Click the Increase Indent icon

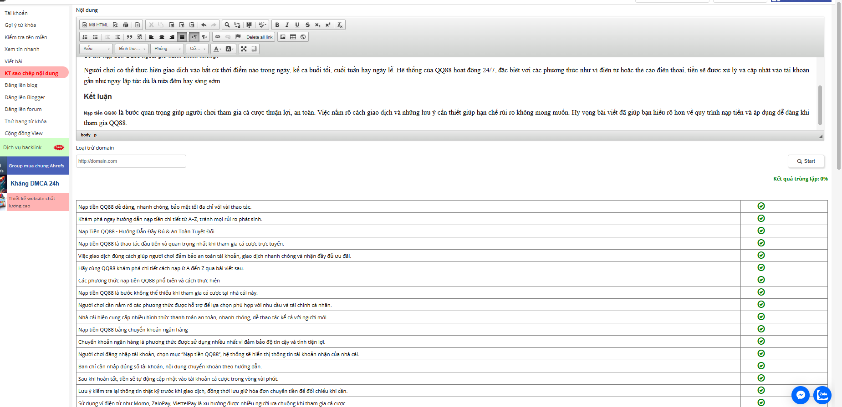coord(117,37)
